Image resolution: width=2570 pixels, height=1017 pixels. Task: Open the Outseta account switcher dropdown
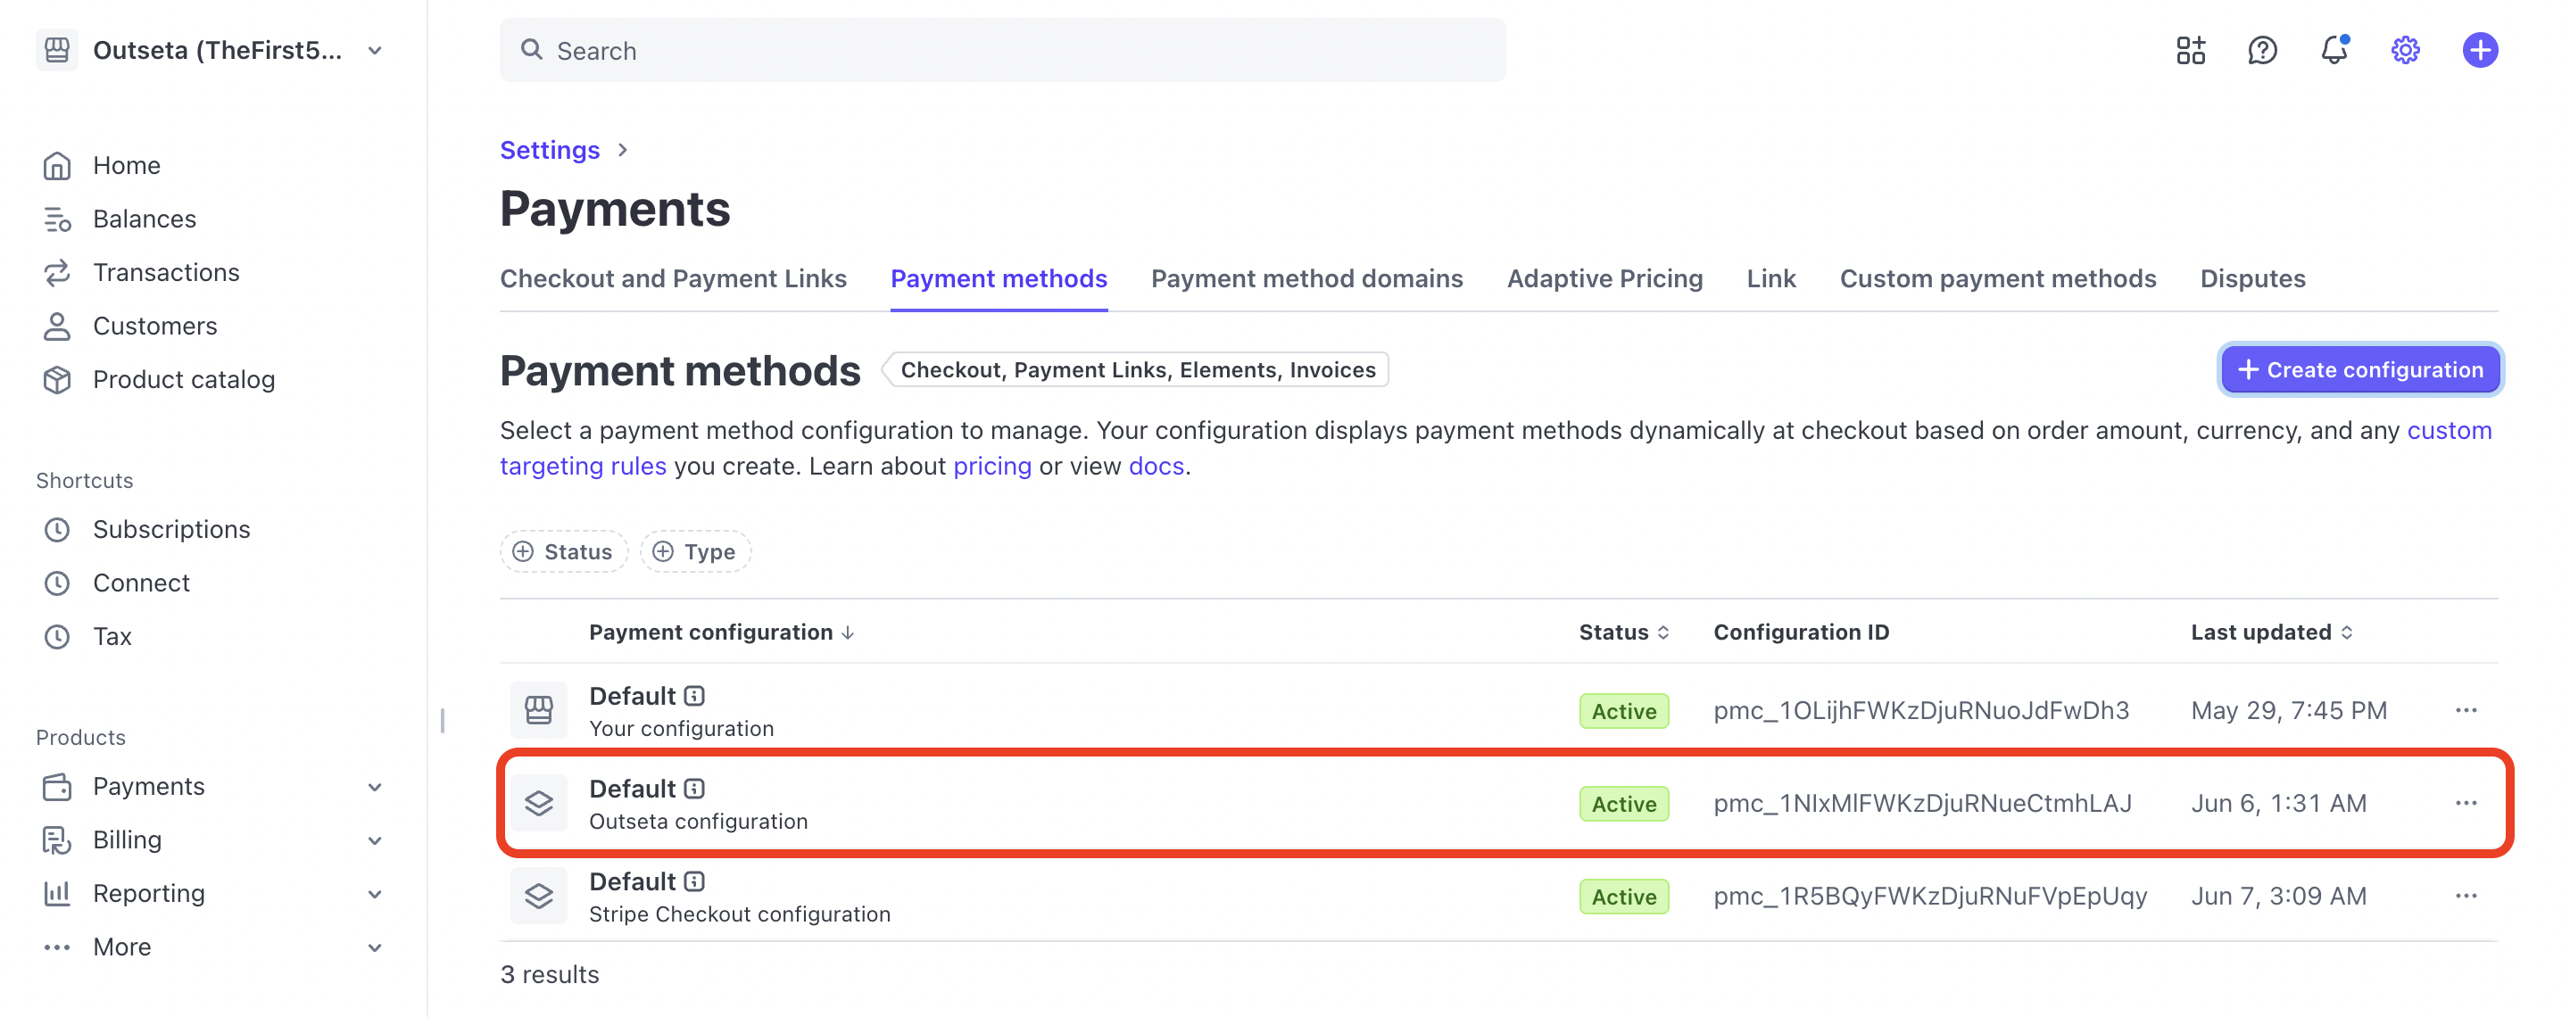tap(374, 50)
